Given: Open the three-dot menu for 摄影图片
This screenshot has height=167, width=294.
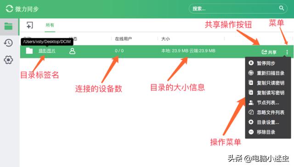Looking at the screenshot, I should [x=287, y=52].
